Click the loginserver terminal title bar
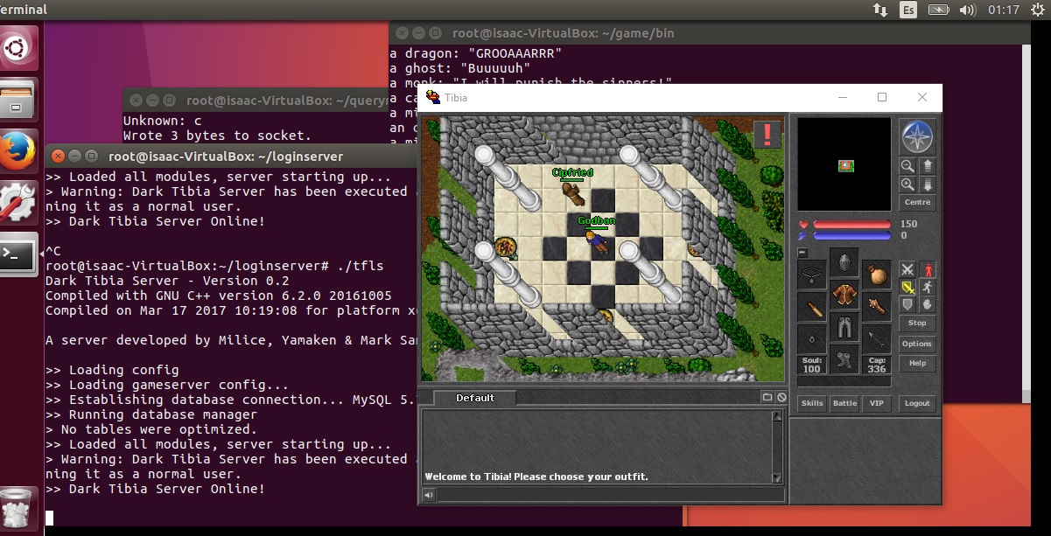The height and width of the screenshot is (536, 1051). tap(231, 156)
